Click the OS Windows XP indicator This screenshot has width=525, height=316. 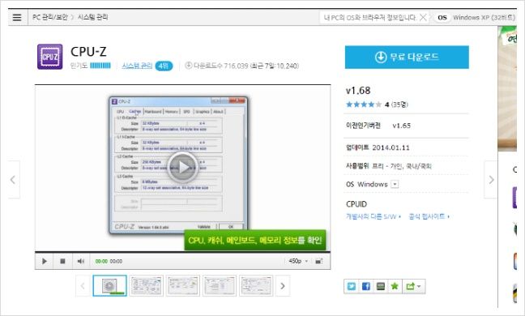pos(476,17)
